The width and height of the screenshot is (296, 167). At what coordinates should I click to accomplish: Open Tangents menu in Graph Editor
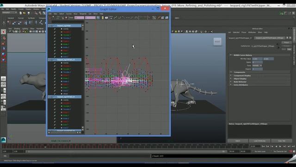(83, 14)
